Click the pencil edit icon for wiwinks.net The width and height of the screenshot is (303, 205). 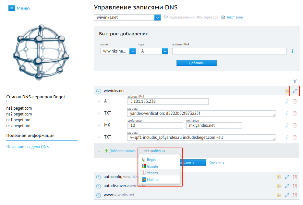[295, 91]
